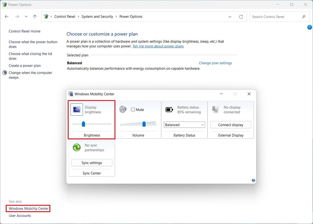313x224 pixels.
Task: Open Change plan settings link
Action: tap(215, 63)
